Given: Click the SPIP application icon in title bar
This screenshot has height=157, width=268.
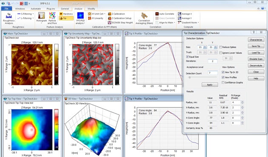Looking at the screenshot, I should click(3, 3).
